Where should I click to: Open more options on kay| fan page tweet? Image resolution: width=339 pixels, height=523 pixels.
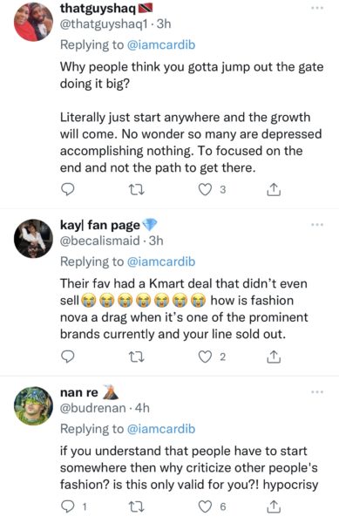tap(317, 225)
